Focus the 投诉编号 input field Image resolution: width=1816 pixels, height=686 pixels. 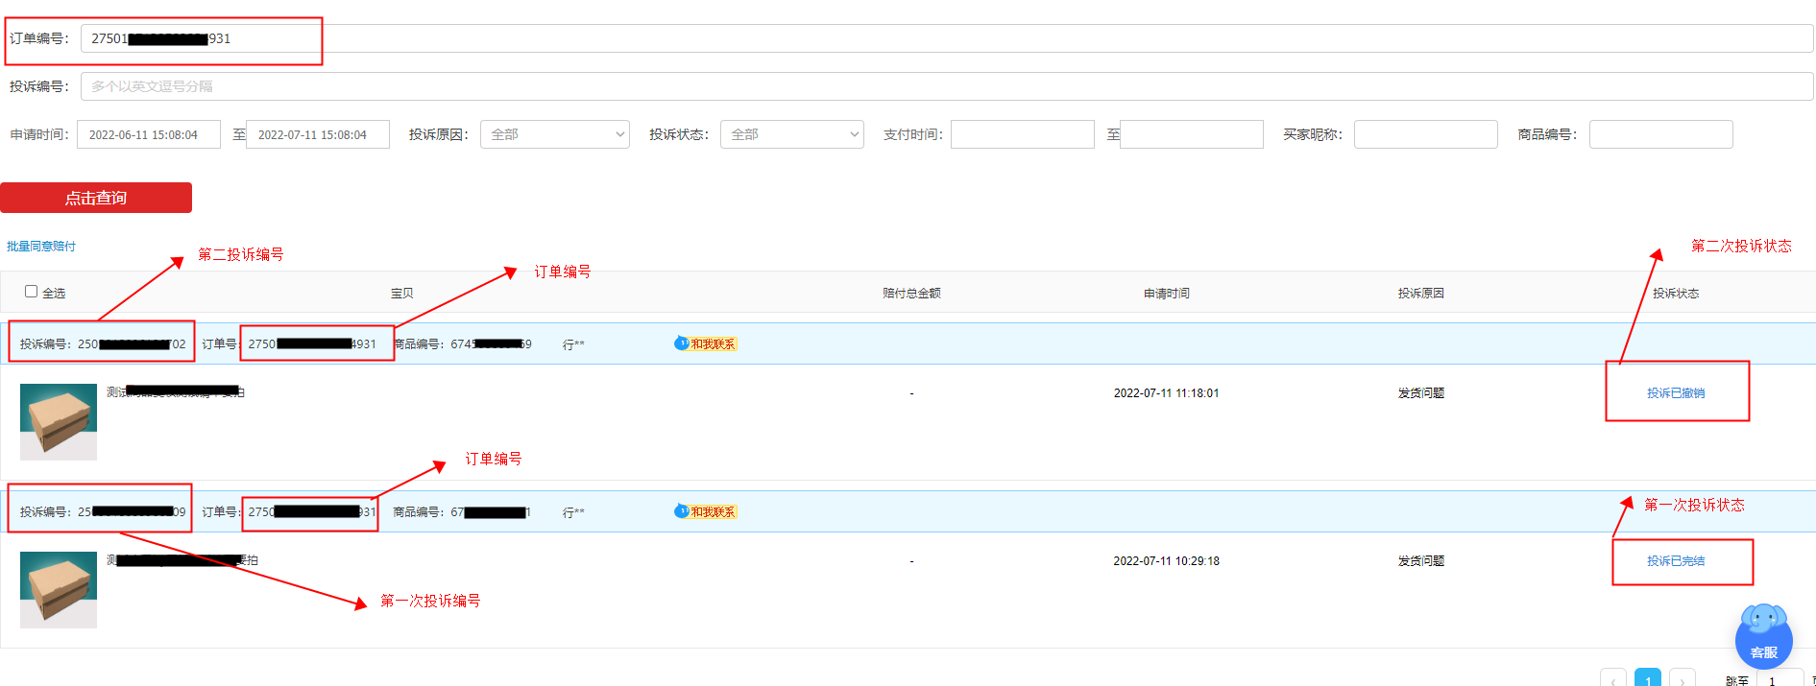(947, 86)
